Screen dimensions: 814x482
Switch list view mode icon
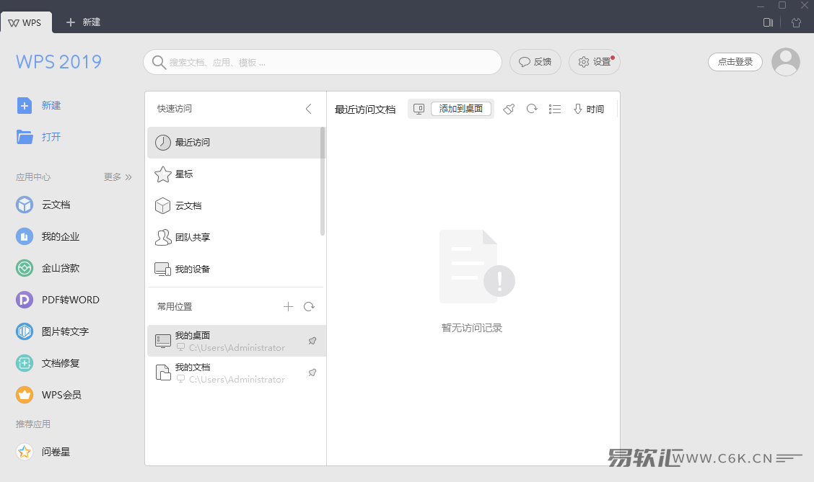click(555, 109)
